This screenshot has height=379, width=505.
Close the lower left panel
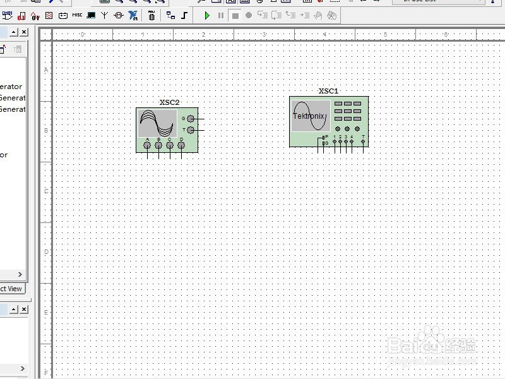[24, 310]
